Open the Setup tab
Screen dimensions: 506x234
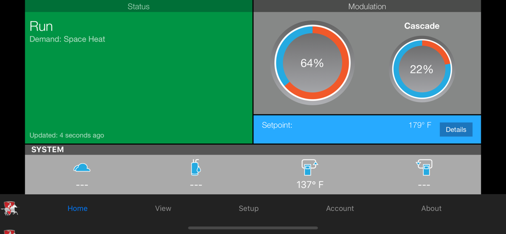pyautogui.click(x=248, y=209)
